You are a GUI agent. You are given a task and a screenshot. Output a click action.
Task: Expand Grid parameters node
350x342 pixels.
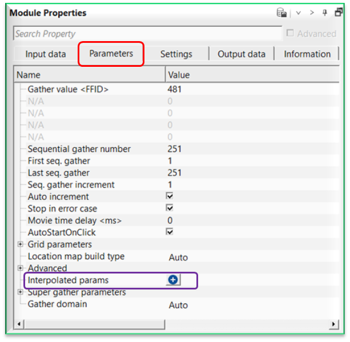(x=21, y=244)
